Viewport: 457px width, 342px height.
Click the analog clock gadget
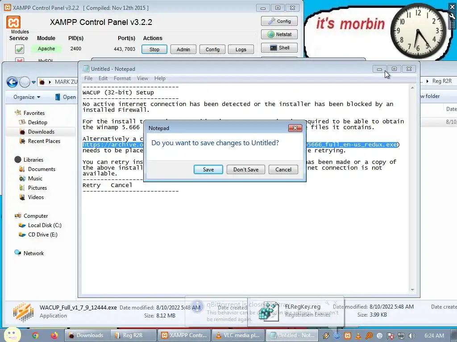point(418,31)
